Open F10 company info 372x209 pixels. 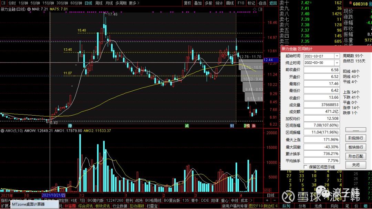pos(241,3)
